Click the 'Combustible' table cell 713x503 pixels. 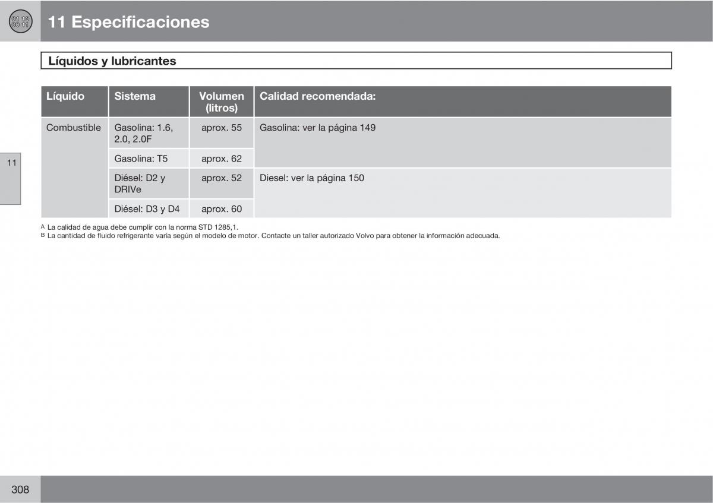(74, 128)
